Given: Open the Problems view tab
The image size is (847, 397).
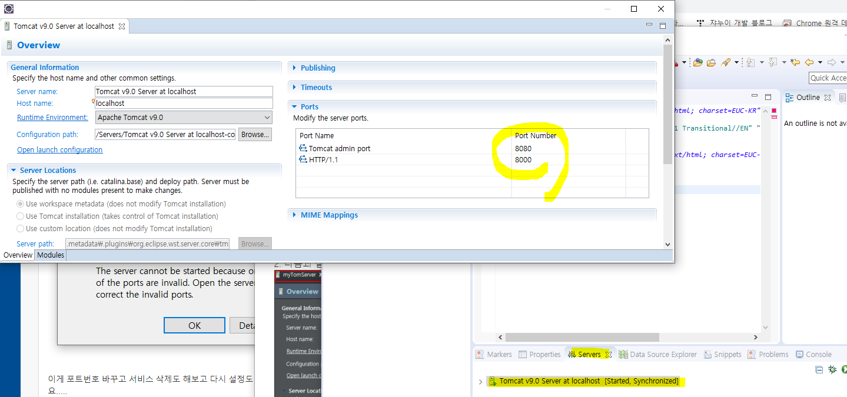Looking at the screenshot, I should [768, 355].
